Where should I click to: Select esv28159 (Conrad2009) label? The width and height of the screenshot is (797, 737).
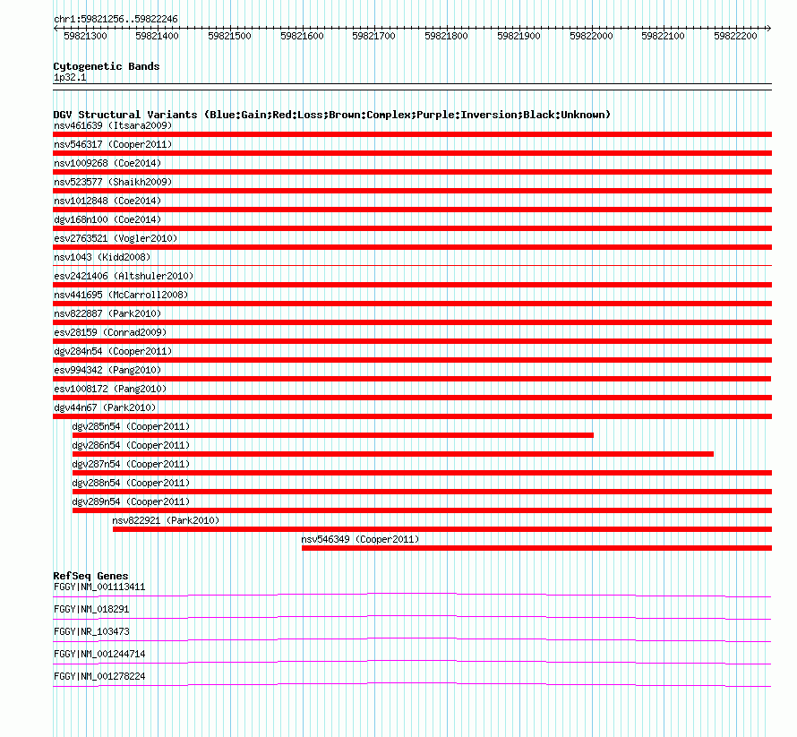click(x=110, y=332)
